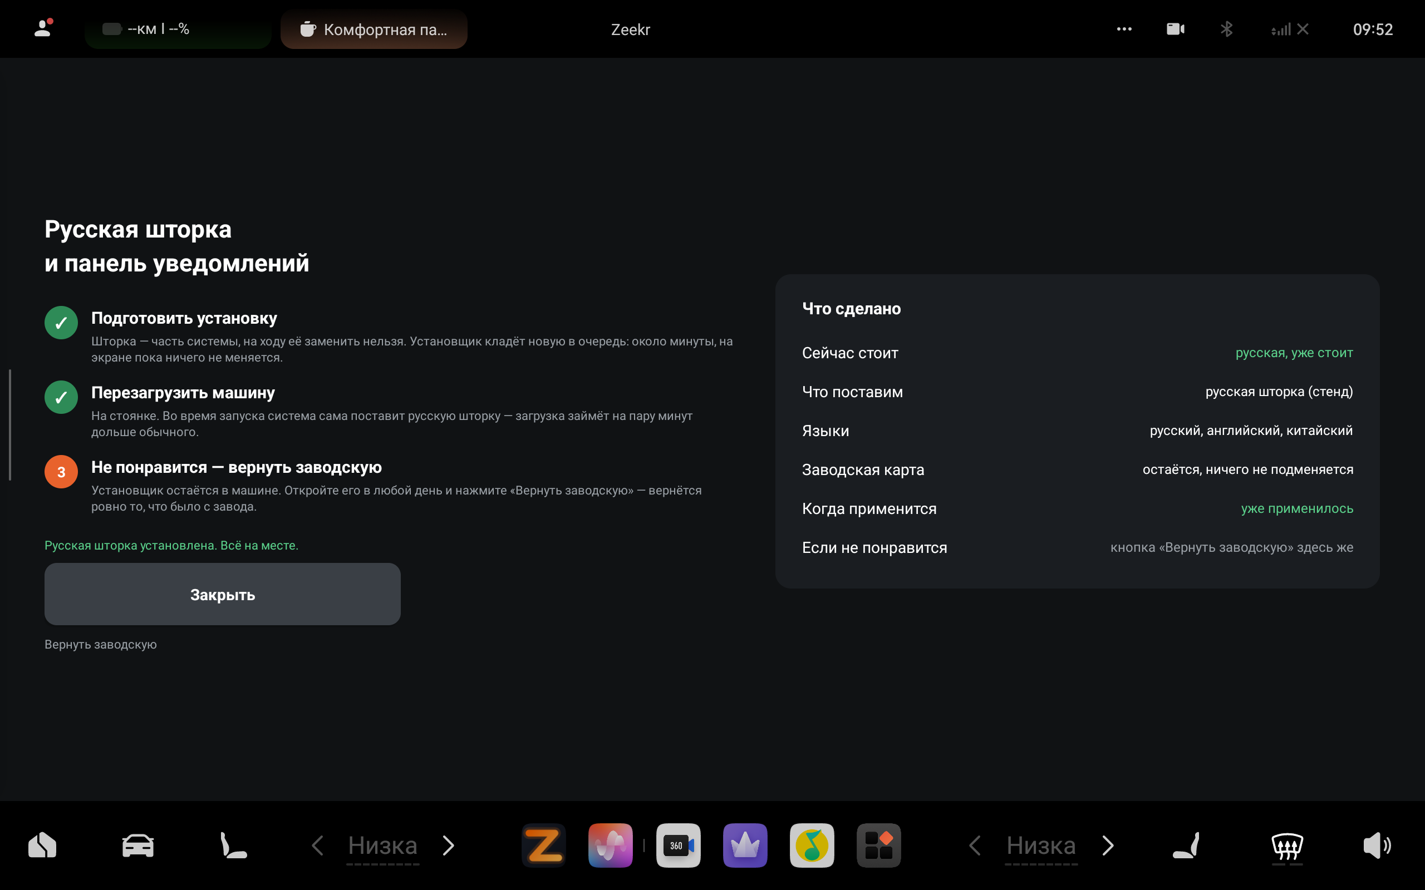Decrease right climate level with left chevron
Image resolution: width=1425 pixels, height=890 pixels.
[x=975, y=845]
